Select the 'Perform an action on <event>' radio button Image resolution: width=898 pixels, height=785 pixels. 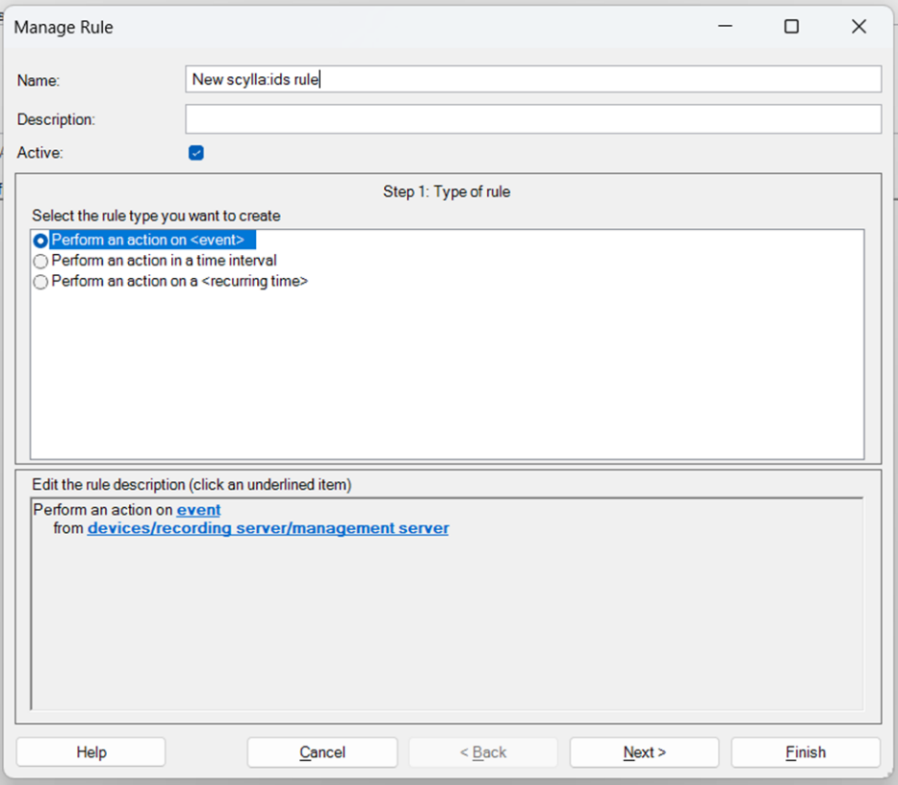40,241
